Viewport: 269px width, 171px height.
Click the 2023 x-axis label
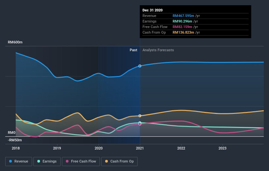[222, 148]
